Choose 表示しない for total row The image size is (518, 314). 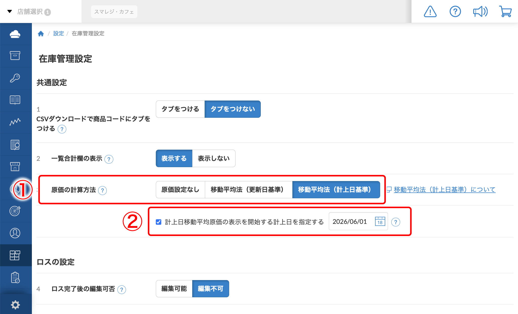214,158
